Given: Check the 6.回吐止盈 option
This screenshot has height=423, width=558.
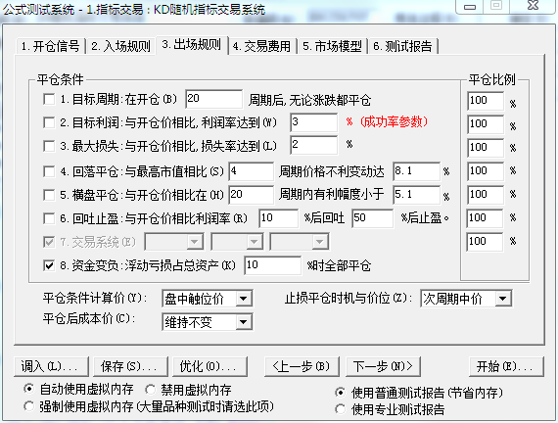Looking at the screenshot, I should (x=49, y=218).
